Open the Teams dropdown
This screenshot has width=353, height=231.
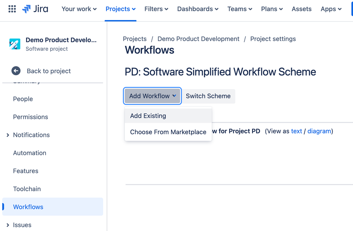coord(240,9)
